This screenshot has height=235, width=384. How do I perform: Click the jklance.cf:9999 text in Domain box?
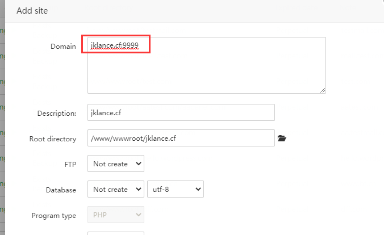point(115,45)
